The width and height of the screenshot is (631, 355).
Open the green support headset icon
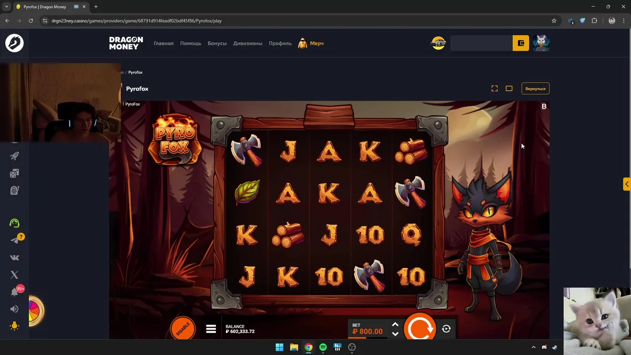coord(14,223)
